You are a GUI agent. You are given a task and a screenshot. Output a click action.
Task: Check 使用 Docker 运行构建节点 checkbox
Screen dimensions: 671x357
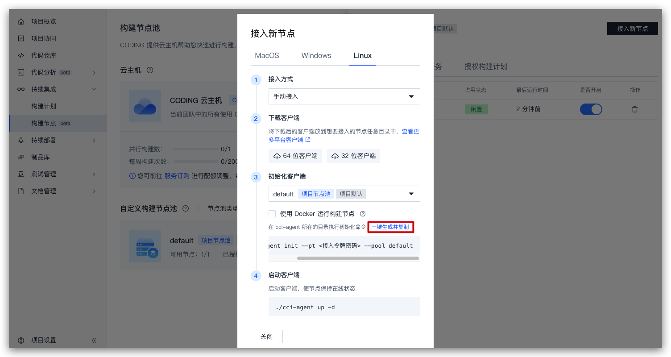coord(272,214)
